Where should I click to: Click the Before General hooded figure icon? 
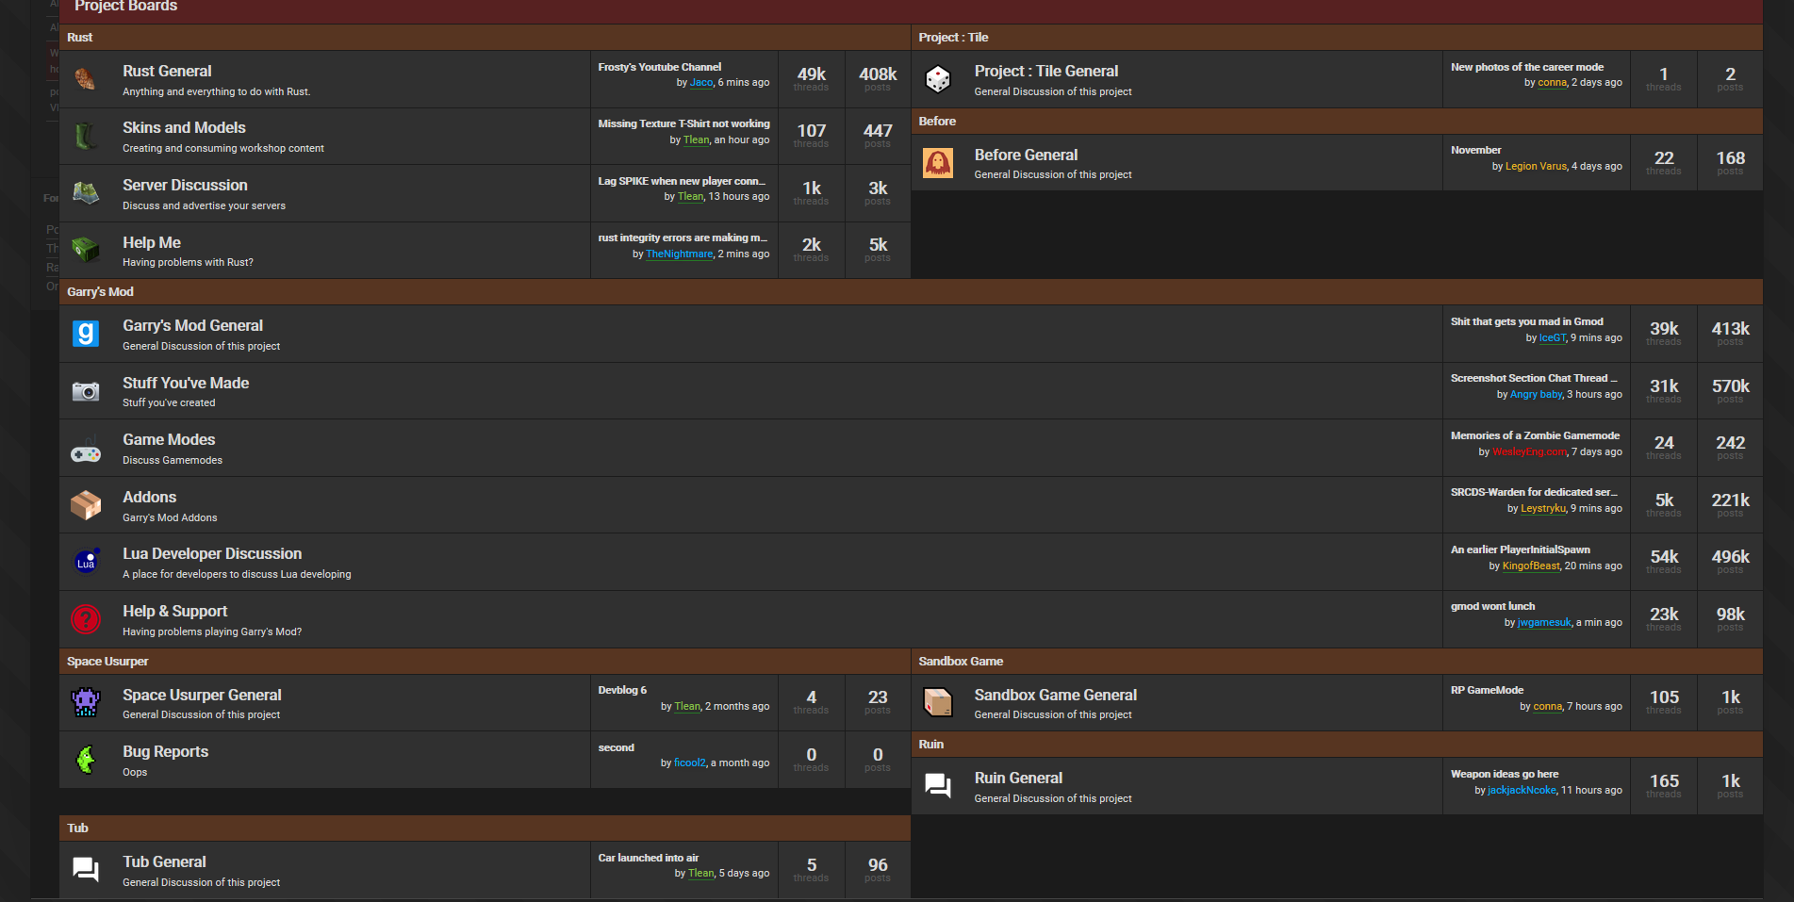click(x=938, y=163)
